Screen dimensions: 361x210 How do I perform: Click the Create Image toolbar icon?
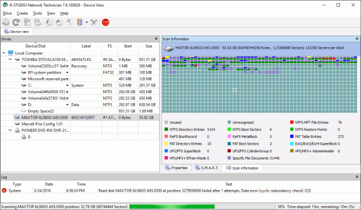click(x=59, y=22)
